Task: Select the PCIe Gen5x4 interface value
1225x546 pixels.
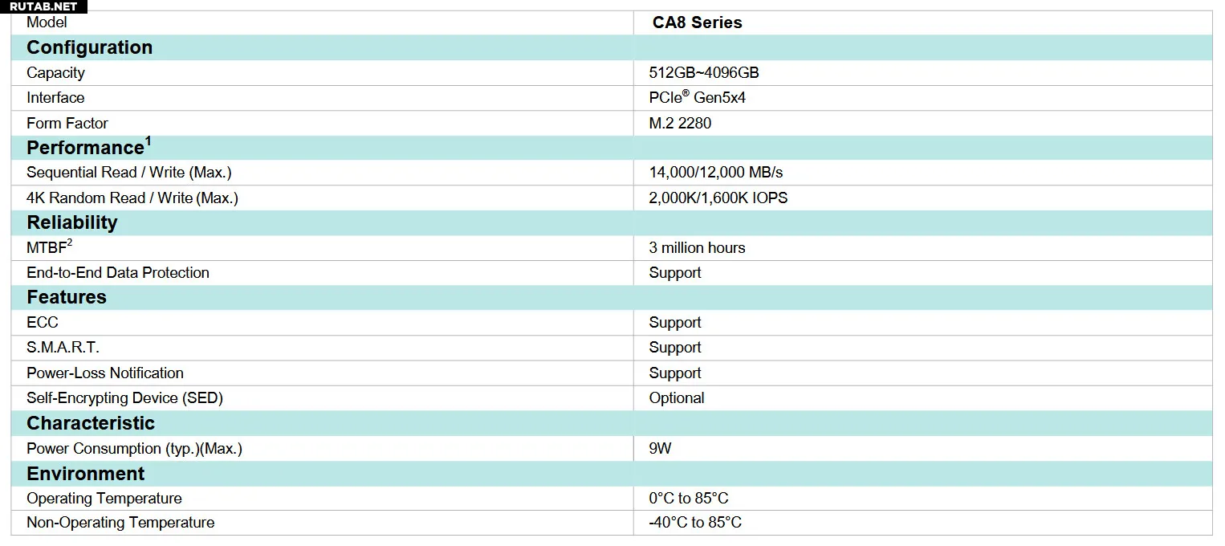Action: pyautogui.click(x=698, y=97)
